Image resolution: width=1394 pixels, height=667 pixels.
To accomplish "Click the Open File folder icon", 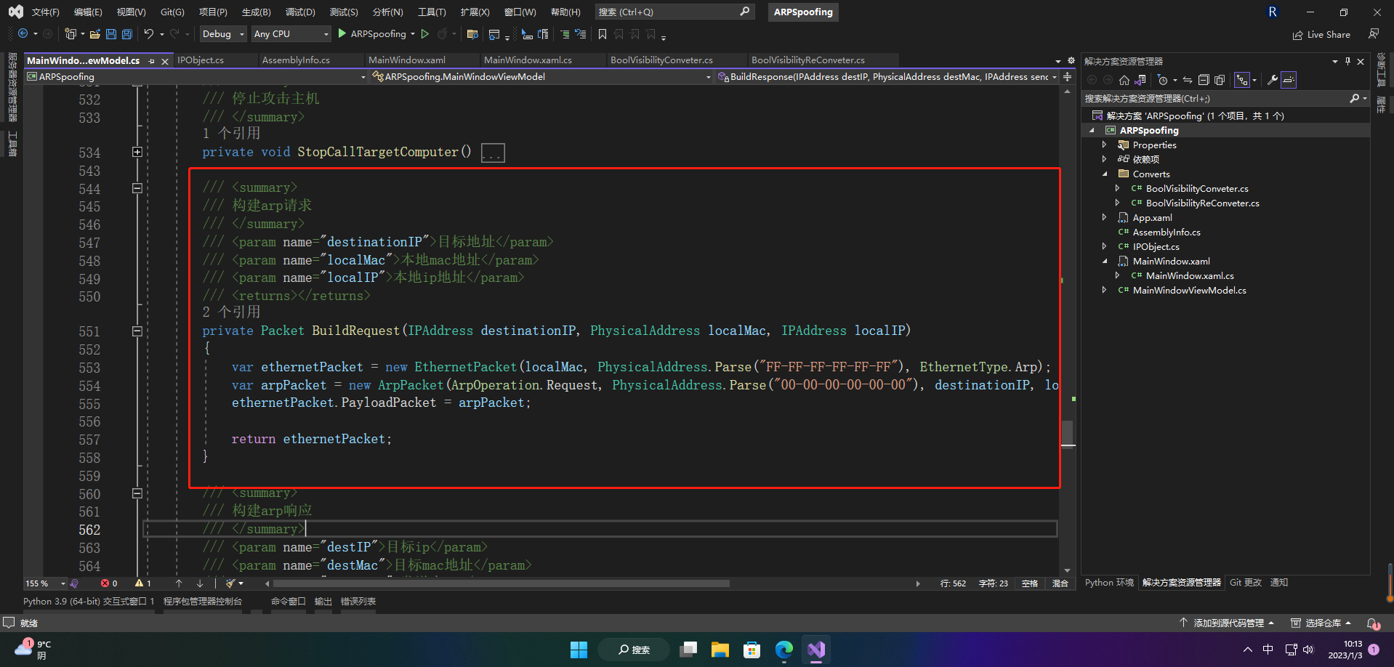I will pos(94,34).
